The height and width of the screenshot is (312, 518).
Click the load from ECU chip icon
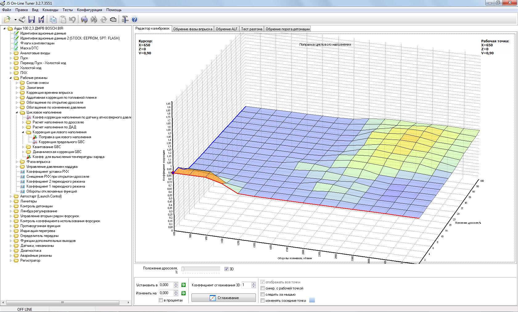click(x=22, y=20)
